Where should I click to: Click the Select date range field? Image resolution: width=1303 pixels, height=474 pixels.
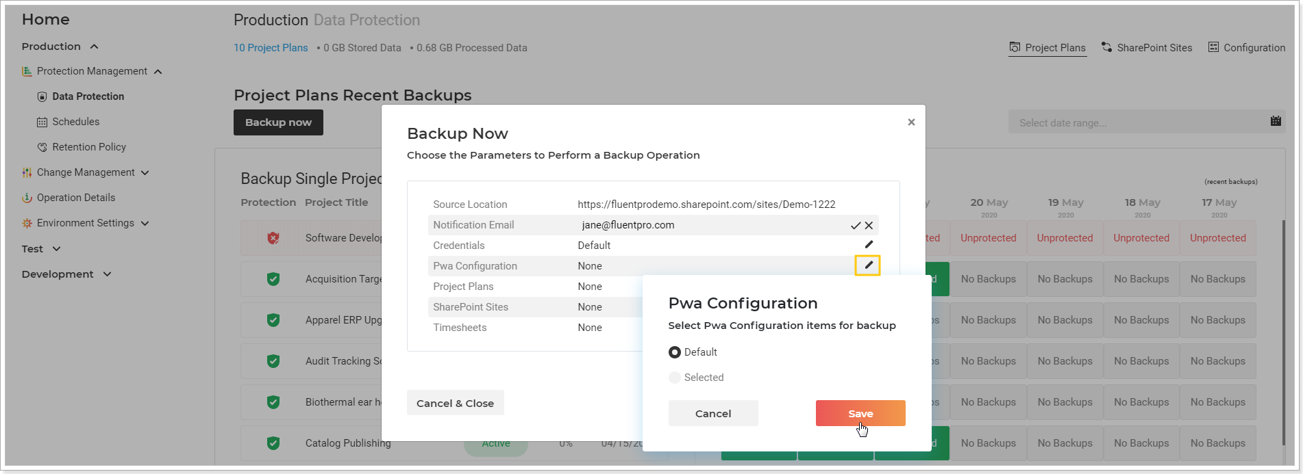click(x=1147, y=122)
